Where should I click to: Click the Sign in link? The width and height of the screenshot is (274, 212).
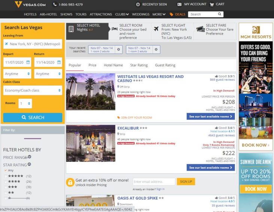point(161,189)
